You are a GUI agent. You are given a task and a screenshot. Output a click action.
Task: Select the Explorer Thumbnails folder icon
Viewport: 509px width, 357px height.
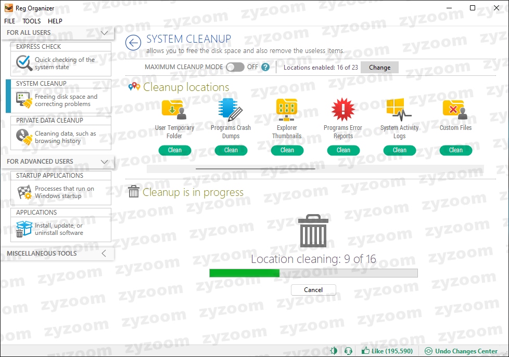[x=287, y=110]
